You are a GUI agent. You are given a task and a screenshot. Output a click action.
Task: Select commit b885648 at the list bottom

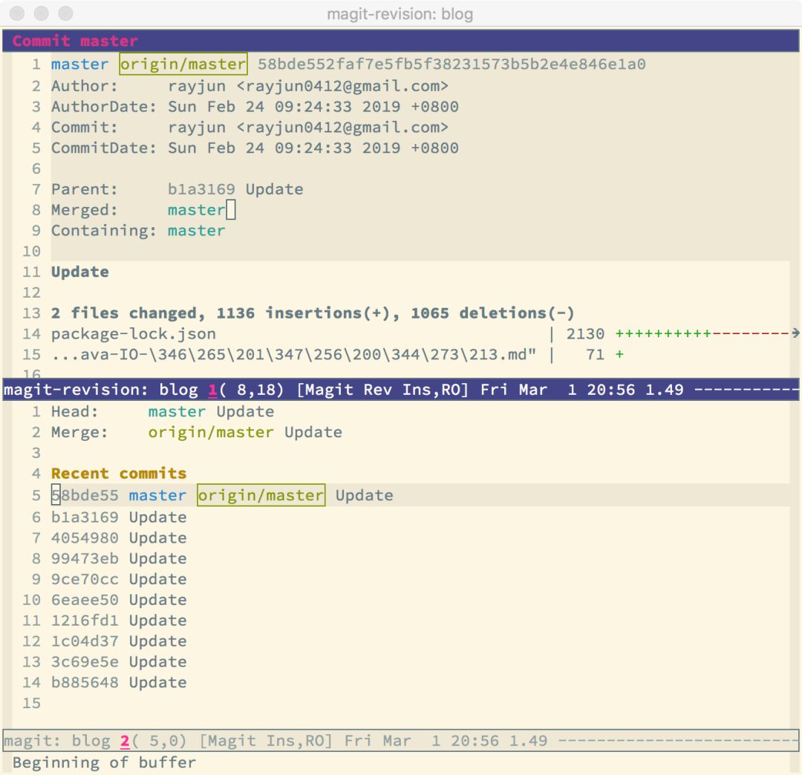coord(85,683)
